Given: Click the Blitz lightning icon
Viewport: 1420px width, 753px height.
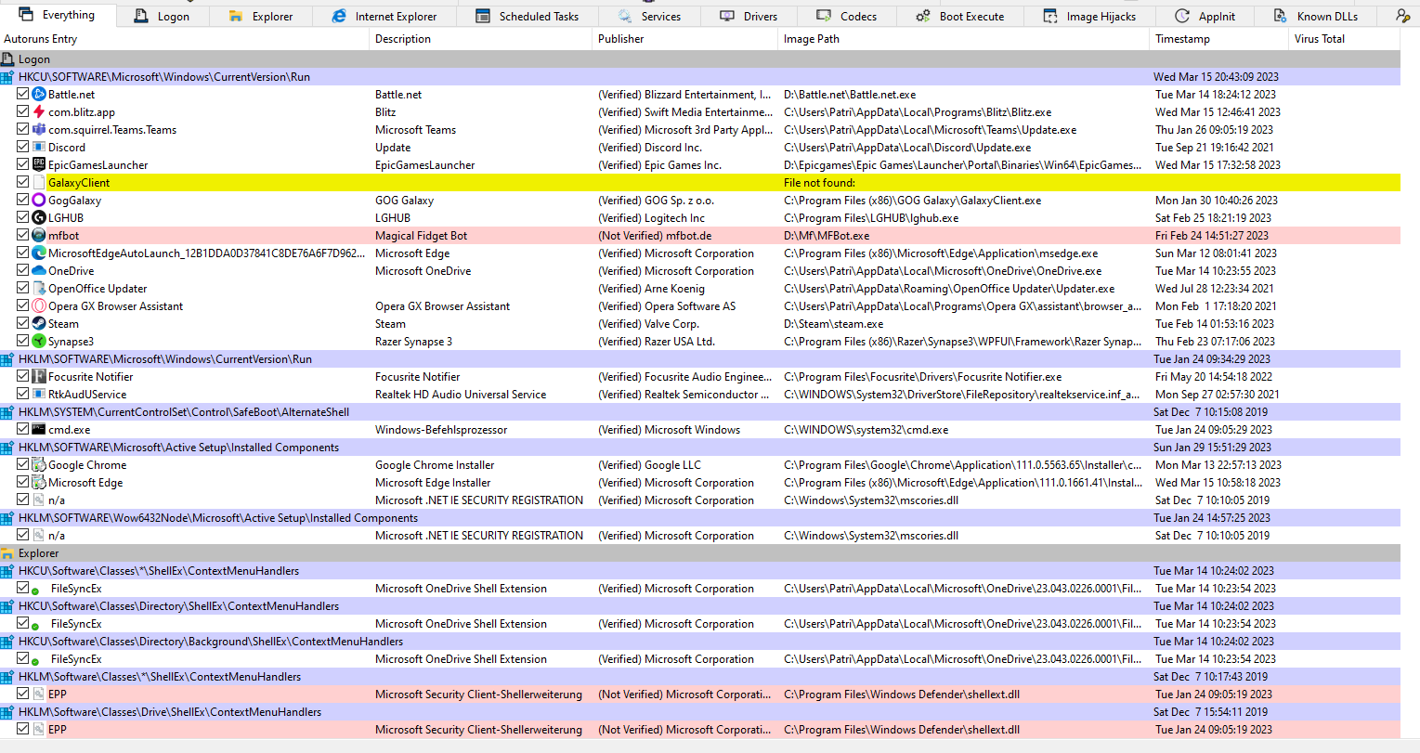Looking at the screenshot, I should coord(39,111).
